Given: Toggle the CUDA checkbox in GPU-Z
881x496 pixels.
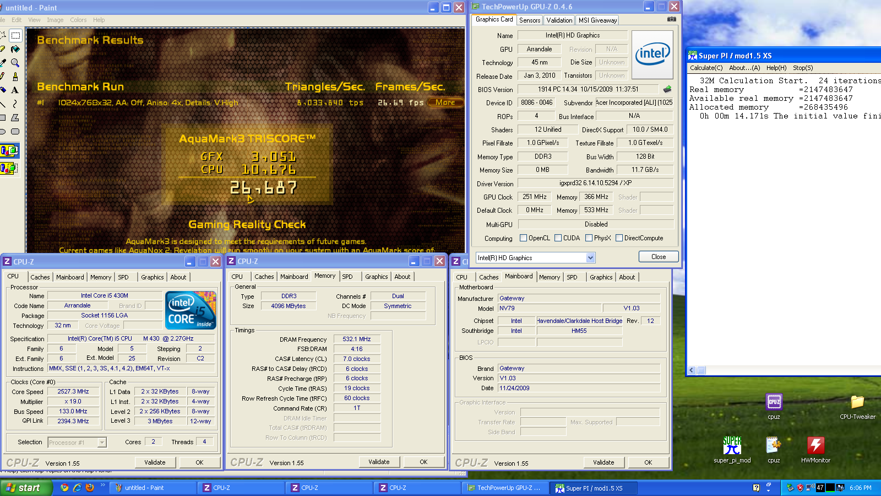Looking at the screenshot, I should pos(558,238).
